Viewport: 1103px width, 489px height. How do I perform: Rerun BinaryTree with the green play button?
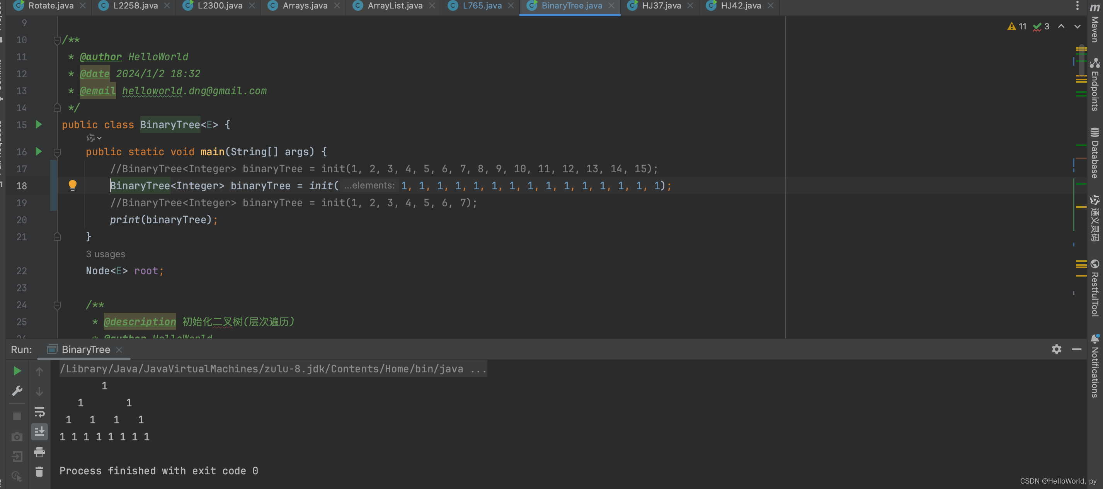[17, 371]
